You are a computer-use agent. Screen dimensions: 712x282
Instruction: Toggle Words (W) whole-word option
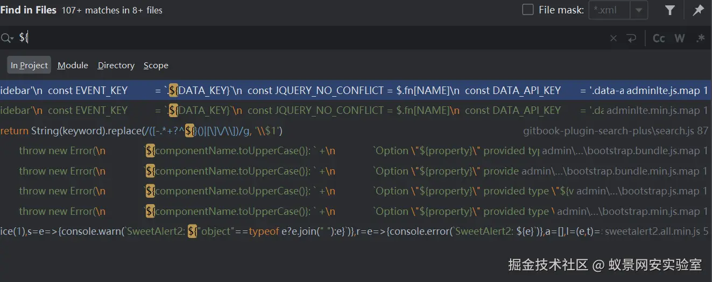[680, 38]
